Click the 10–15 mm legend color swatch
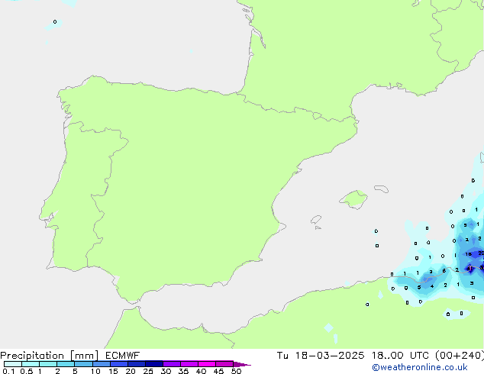The image size is (484, 374). [x=101, y=364]
